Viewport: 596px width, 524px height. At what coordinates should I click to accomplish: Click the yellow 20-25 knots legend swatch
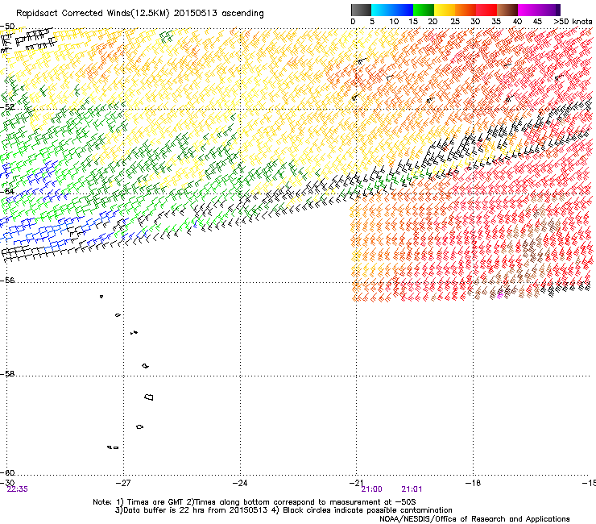[445, 10]
